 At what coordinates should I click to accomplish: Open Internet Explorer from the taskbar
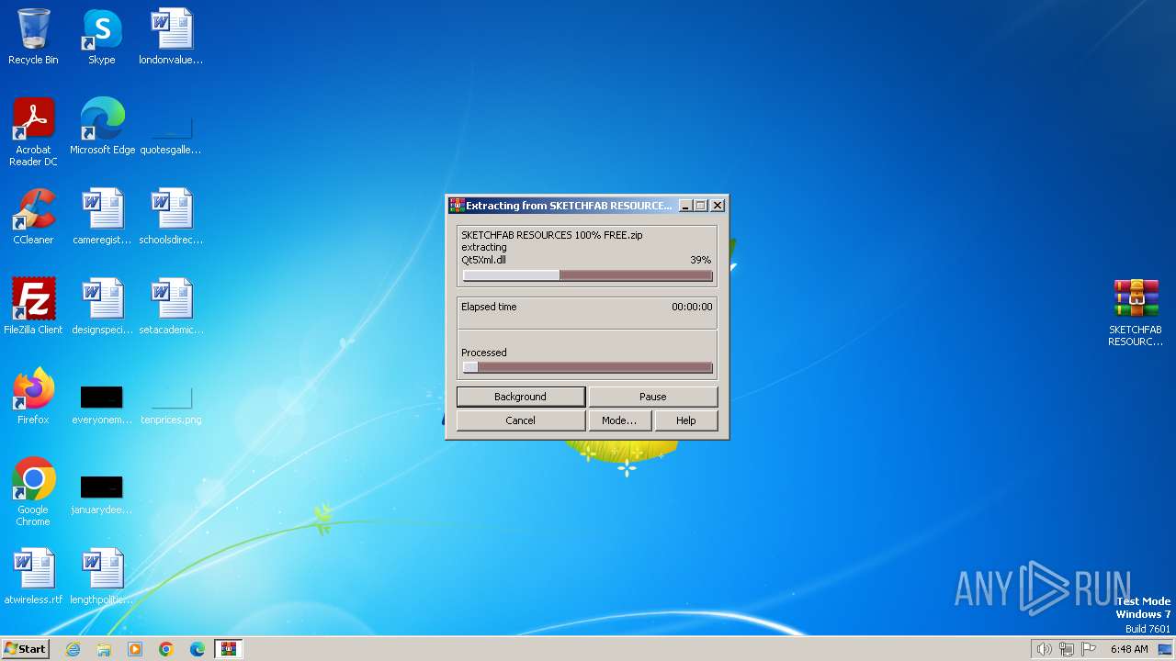73,649
